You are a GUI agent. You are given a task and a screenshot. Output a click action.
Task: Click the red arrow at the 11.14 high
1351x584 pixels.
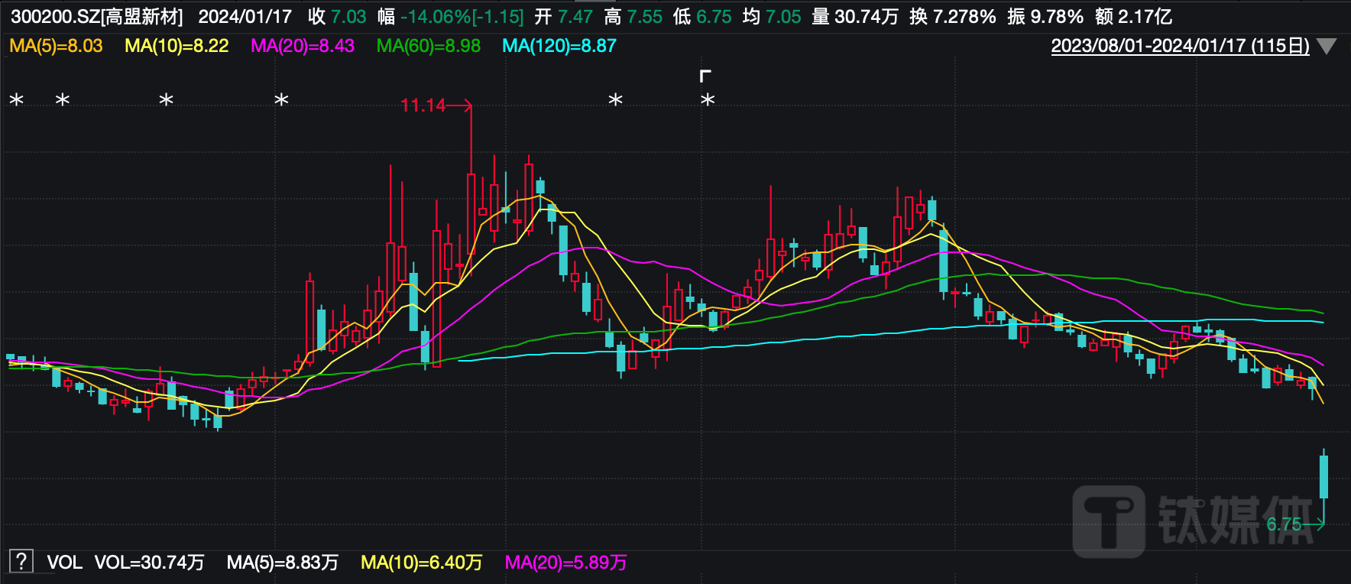[x=460, y=105]
